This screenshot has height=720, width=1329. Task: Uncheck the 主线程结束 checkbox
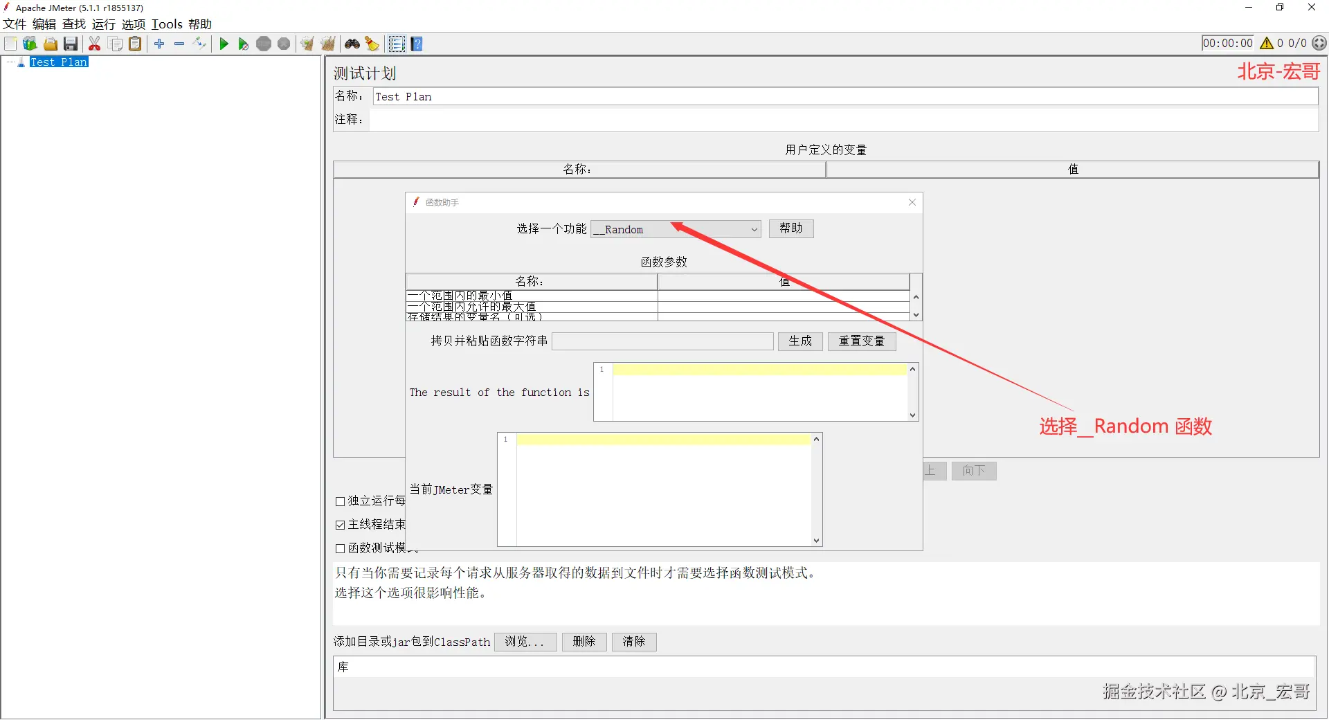coord(340,525)
